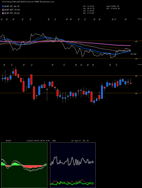The height and width of the screenshot is (188, 142).
Task: Click the tall blue breakout candle below the 36 line
Action: (102, 92)
